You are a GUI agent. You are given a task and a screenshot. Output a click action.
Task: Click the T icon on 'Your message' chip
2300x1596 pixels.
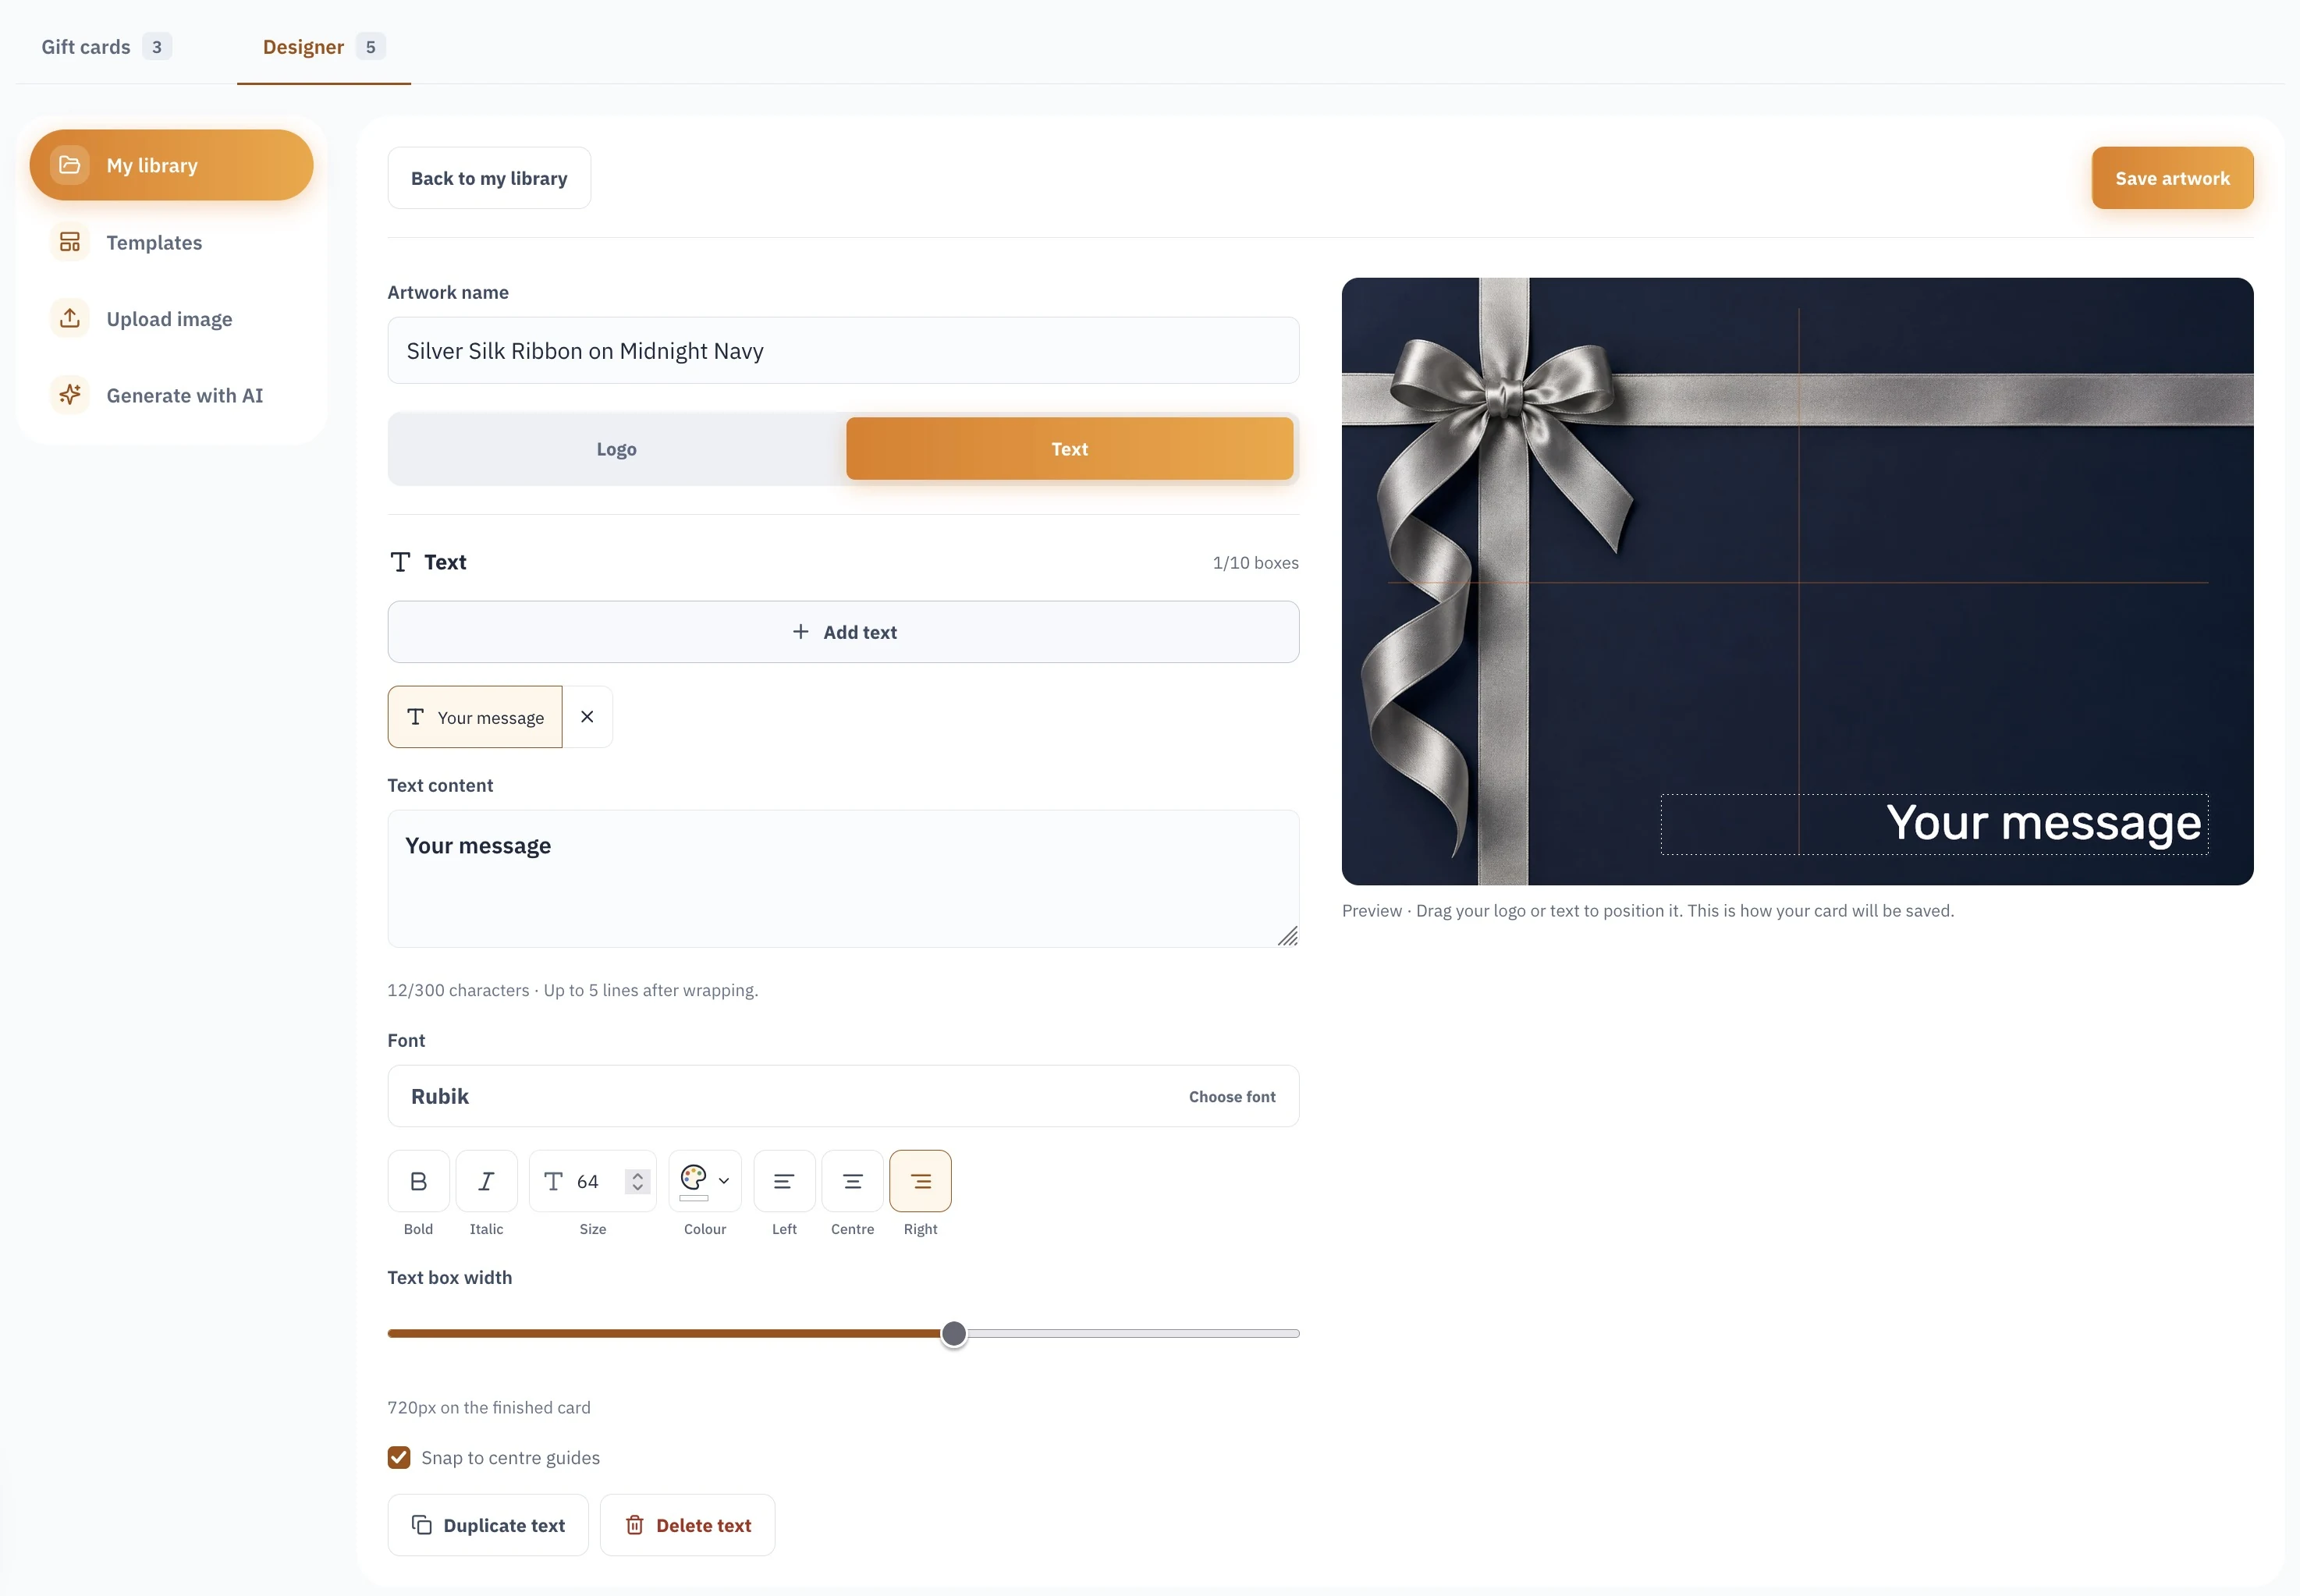(416, 717)
